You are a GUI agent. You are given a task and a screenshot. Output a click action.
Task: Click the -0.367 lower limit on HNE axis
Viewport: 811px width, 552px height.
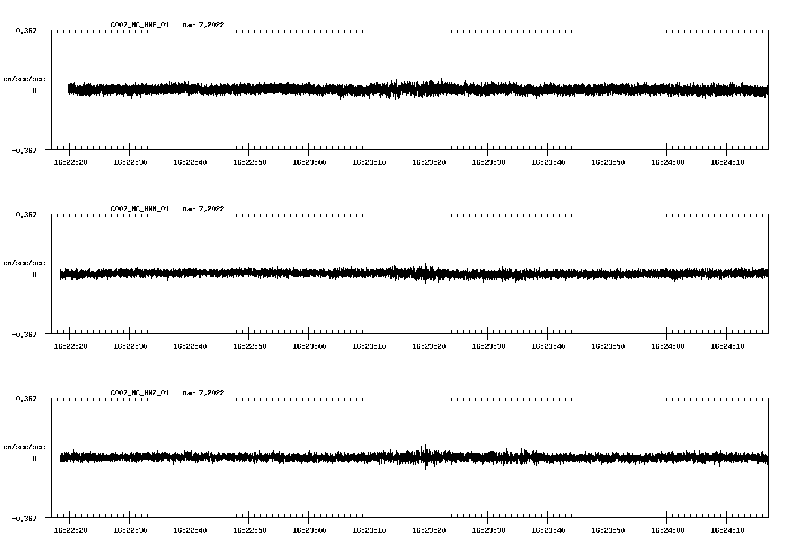tap(24, 150)
